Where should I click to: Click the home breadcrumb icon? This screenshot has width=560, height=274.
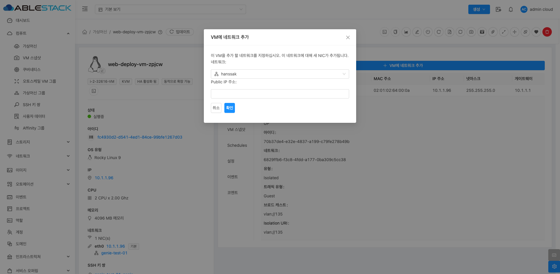pos(85,32)
